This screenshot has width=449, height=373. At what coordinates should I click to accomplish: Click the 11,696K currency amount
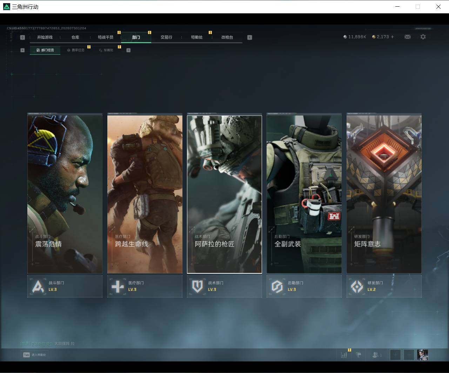pos(357,37)
